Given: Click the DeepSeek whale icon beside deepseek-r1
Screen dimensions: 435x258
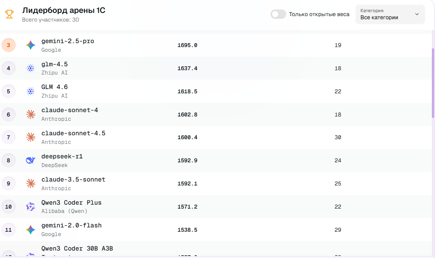Looking at the screenshot, I should [31, 160].
